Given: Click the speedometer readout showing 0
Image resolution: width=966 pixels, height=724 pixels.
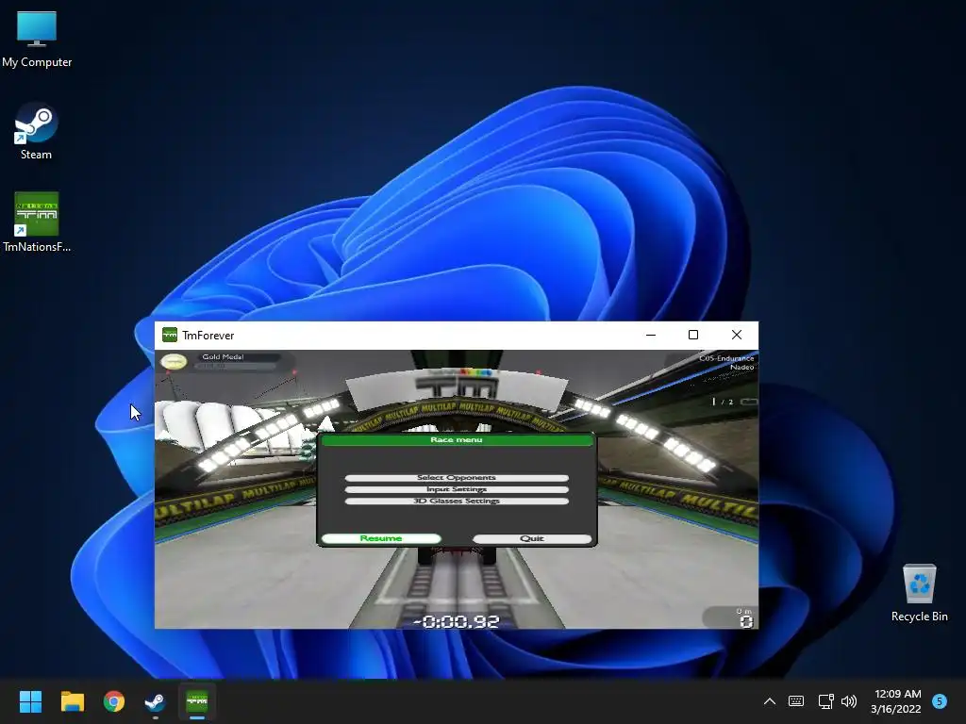Looking at the screenshot, I should [x=746, y=622].
